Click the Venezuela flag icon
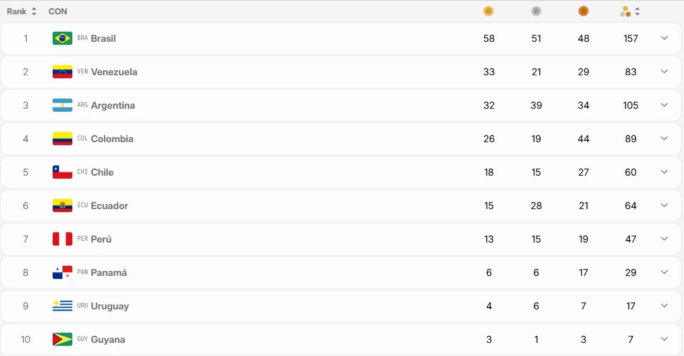 coord(62,72)
